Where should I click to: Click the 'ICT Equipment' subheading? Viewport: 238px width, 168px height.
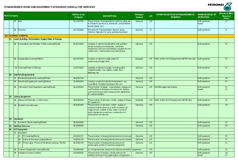(21, 130)
